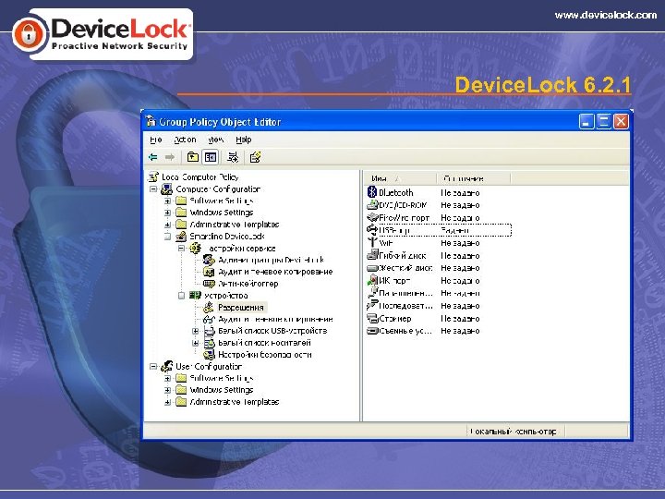Expand Software Settings under User Configuration
This screenshot has height=499, width=665.
(167, 378)
